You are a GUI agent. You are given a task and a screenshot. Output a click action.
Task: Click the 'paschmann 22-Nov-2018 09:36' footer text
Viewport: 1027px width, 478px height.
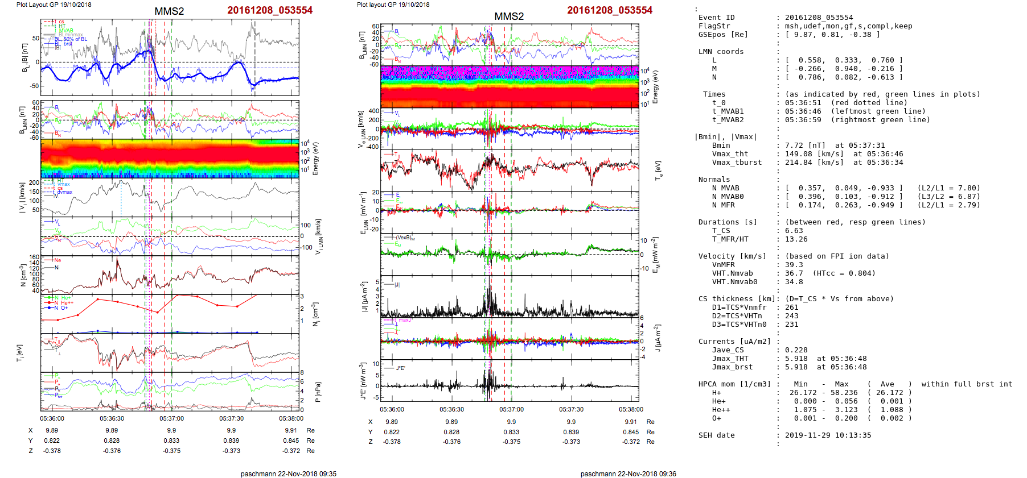(628, 473)
